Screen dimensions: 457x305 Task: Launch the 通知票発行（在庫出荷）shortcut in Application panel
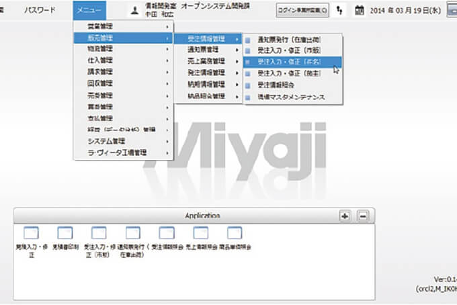click(x=133, y=232)
